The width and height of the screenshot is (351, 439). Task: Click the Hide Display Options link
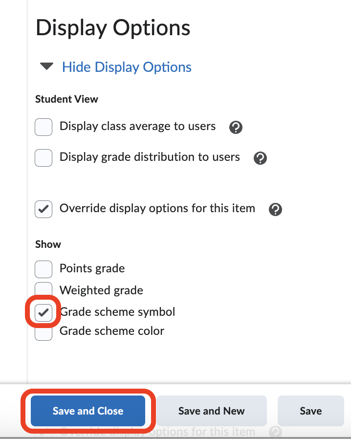[x=127, y=67]
